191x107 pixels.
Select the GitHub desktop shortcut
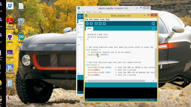10,38
